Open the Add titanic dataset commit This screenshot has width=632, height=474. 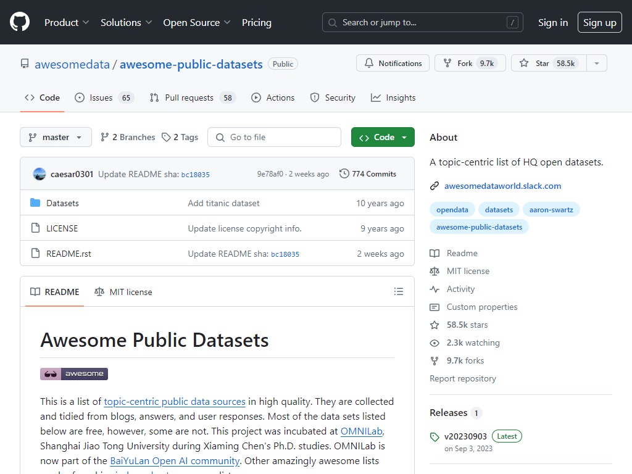223,203
